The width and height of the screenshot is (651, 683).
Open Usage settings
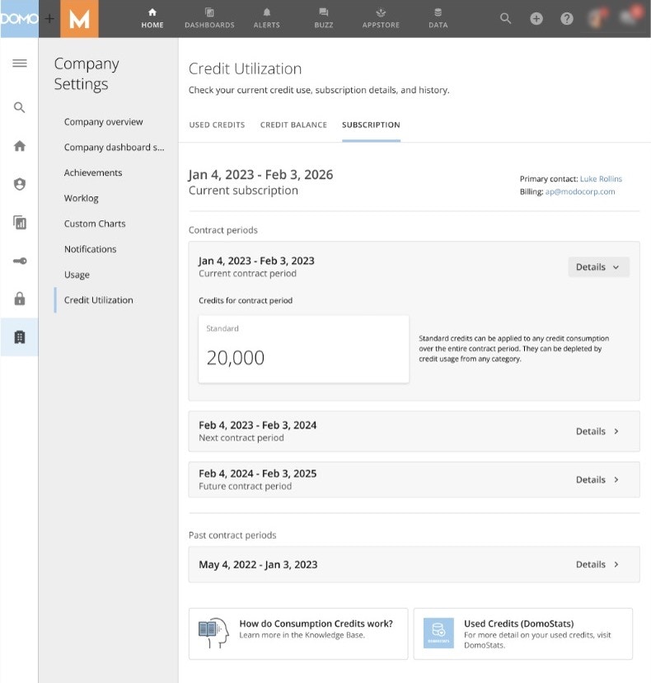click(x=77, y=275)
